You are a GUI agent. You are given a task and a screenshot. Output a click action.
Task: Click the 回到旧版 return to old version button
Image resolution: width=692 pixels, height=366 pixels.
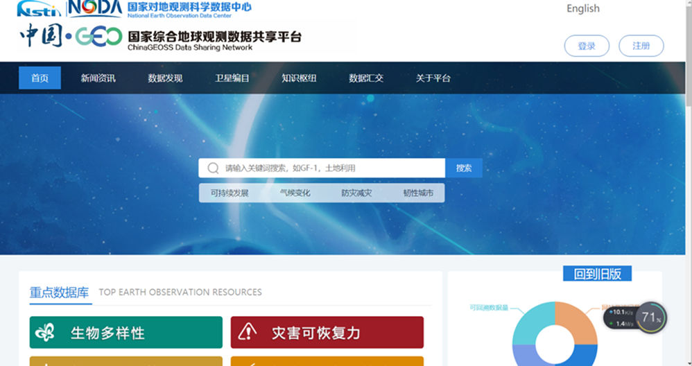click(x=597, y=274)
